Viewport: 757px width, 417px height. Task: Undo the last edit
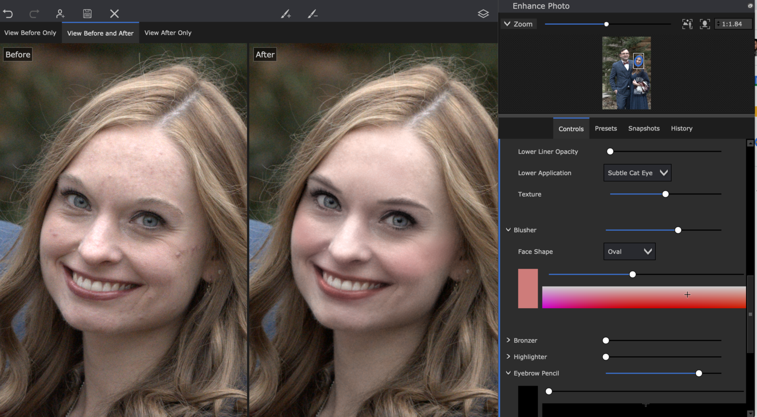pos(8,14)
